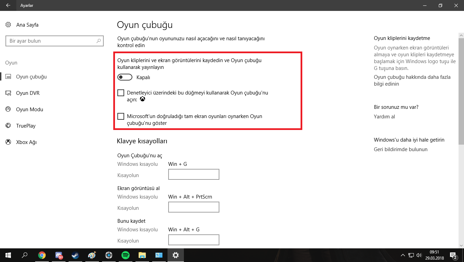Enable Microsoft'un doğruladığı tam ekran oyunları checkbox

pos(121,116)
